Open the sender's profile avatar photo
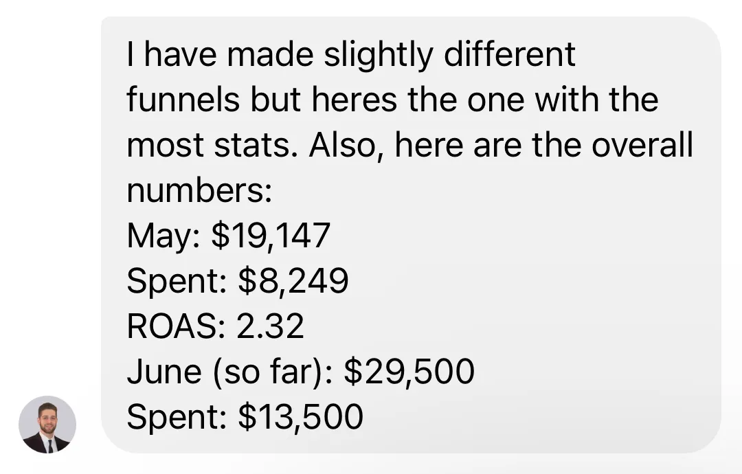The image size is (742, 474). (47, 425)
